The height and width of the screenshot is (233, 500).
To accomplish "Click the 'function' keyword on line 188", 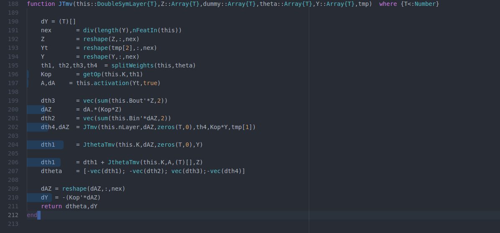I will (41, 4).
